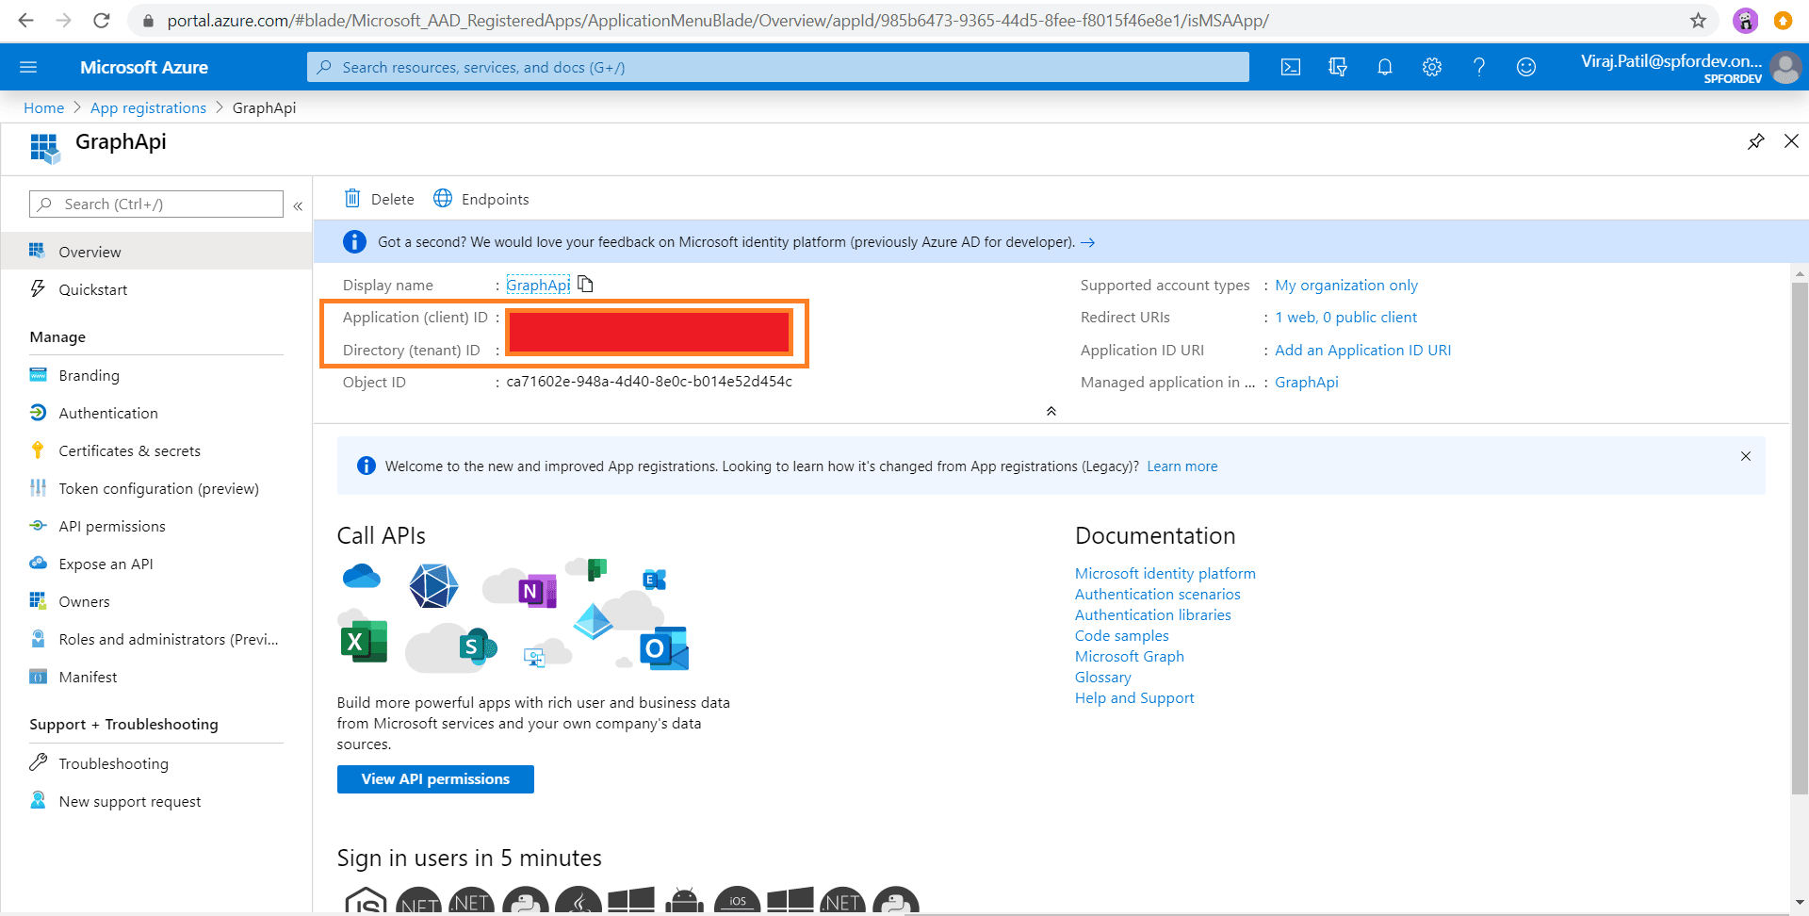Click the orange browser extension icon

(x=1783, y=20)
